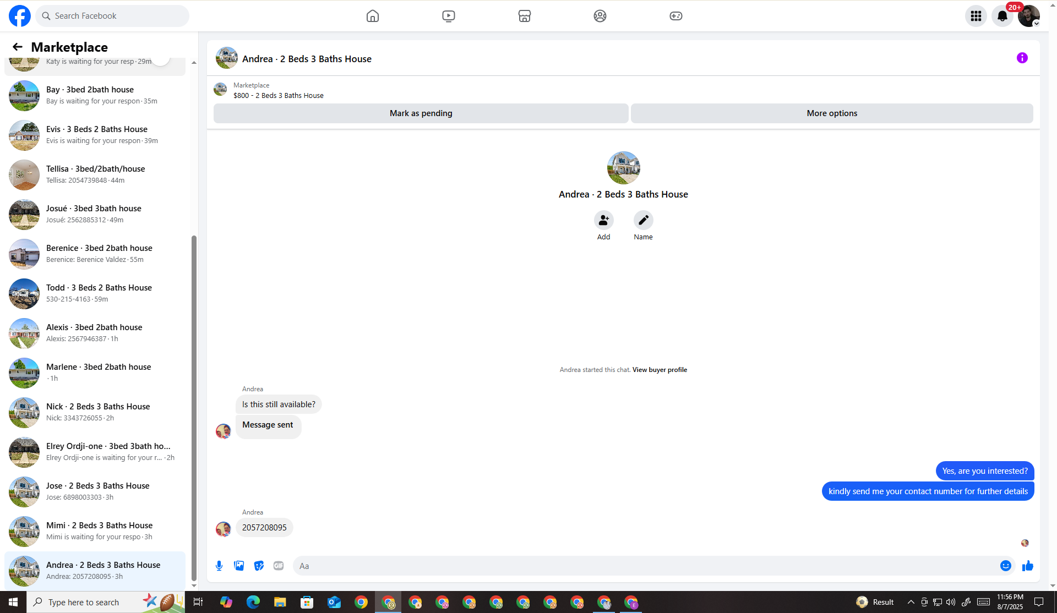Open the sticker picker icon
Image resolution: width=1057 pixels, height=613 pixels.
259,566
